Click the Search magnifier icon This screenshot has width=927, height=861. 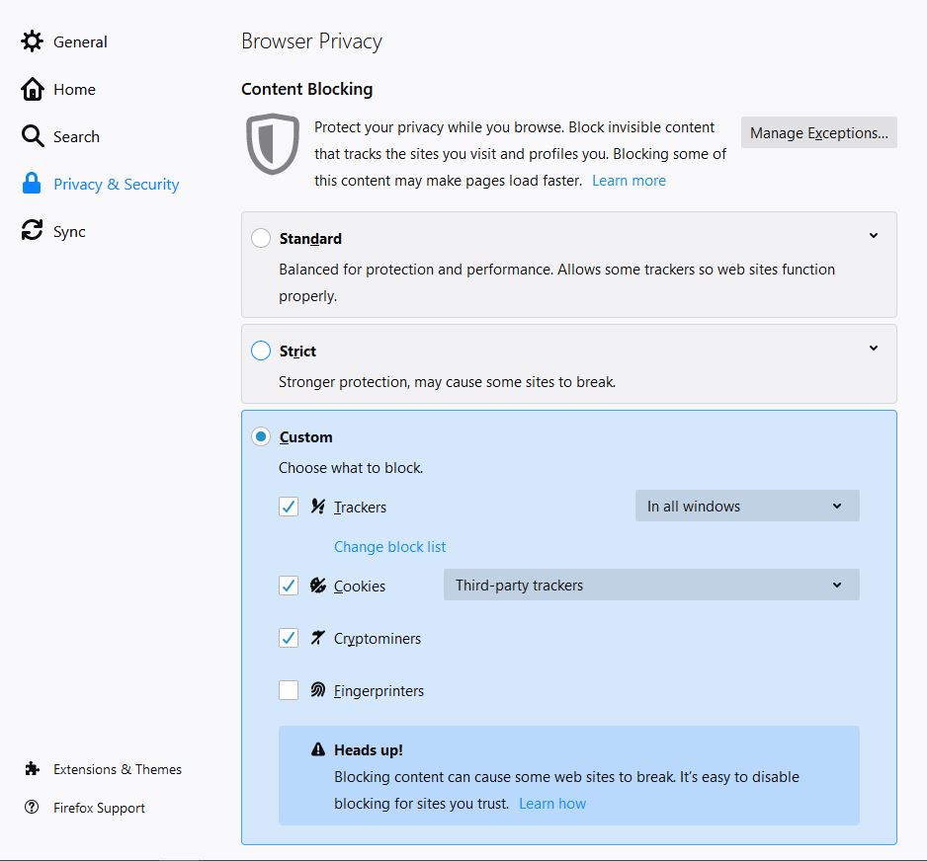point(33,136)
